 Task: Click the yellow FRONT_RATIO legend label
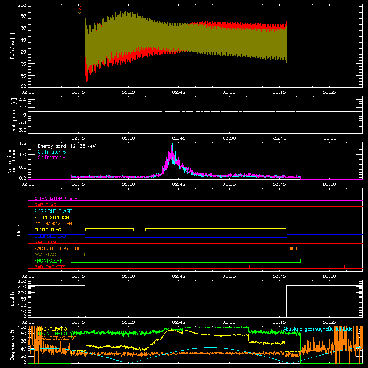(x=52, y=329)
